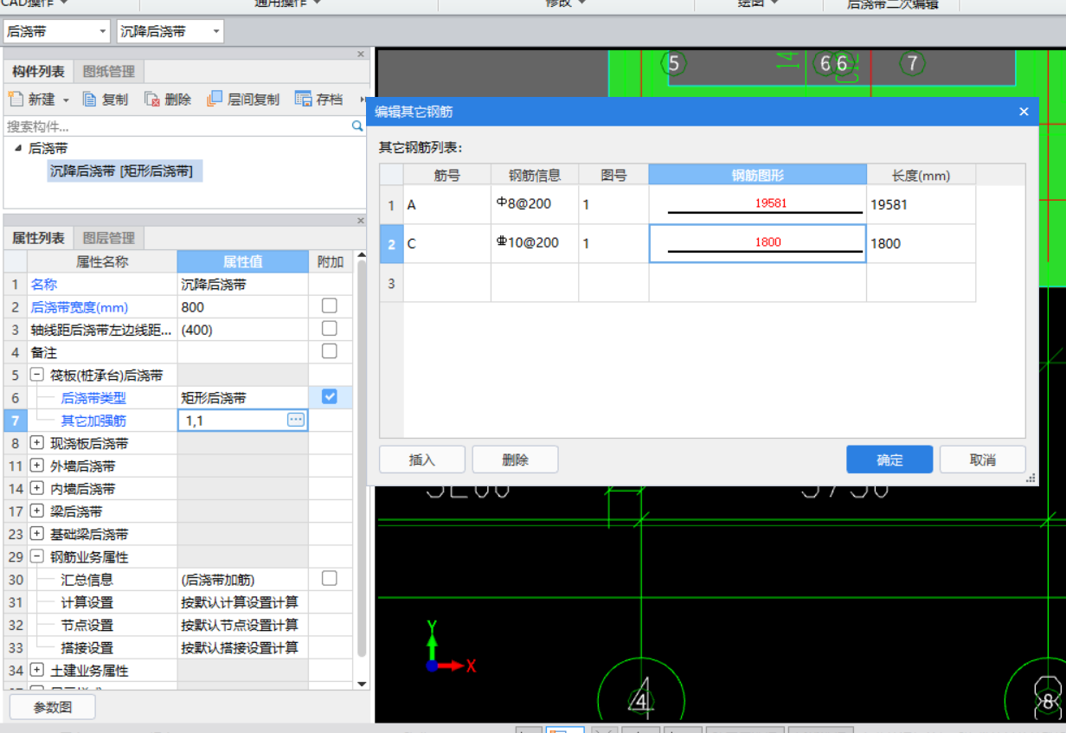Image resolution: width=1066 pixels, height=733 pixels.
Task: Switch to the 属性列表 tab
Action: 38,238
